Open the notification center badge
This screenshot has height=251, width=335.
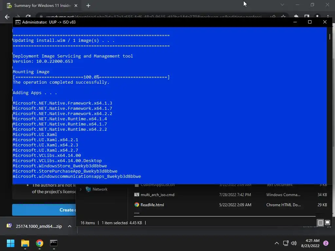click(x=326, y=243)
